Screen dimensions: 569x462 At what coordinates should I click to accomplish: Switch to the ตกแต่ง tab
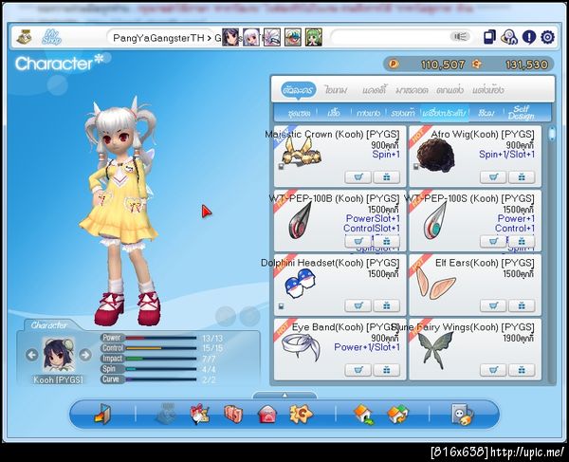click(450, 90)
